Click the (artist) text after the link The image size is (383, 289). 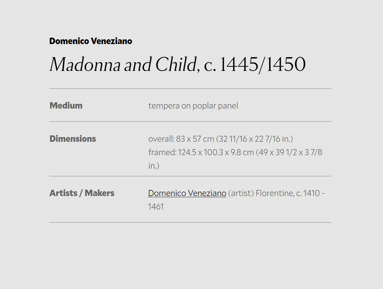point(241,193)
